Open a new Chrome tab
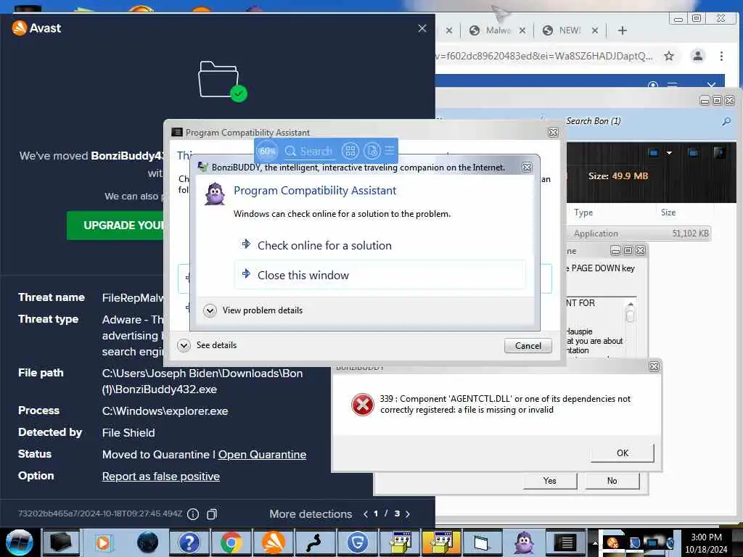 pos(622,30)
